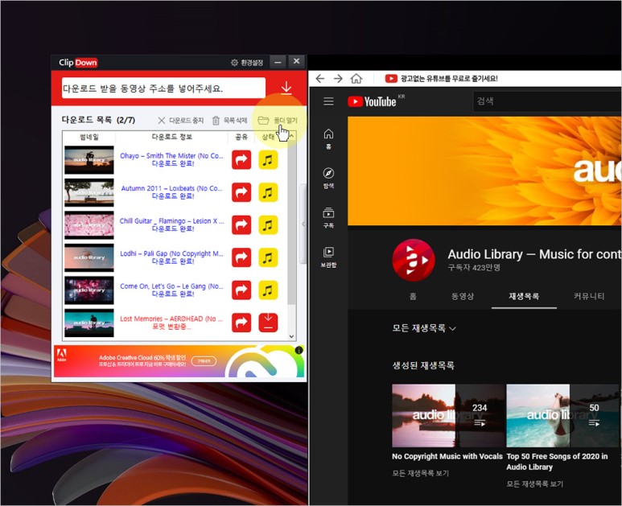
Task: Click the YouTube logo
Action: click(x=372, y=101)
